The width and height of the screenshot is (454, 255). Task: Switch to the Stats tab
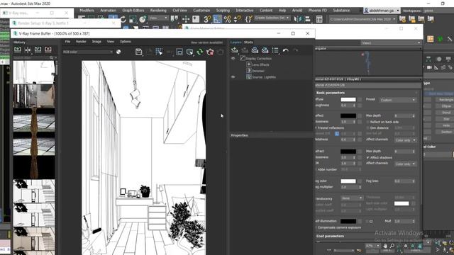[x=248, y=42]
